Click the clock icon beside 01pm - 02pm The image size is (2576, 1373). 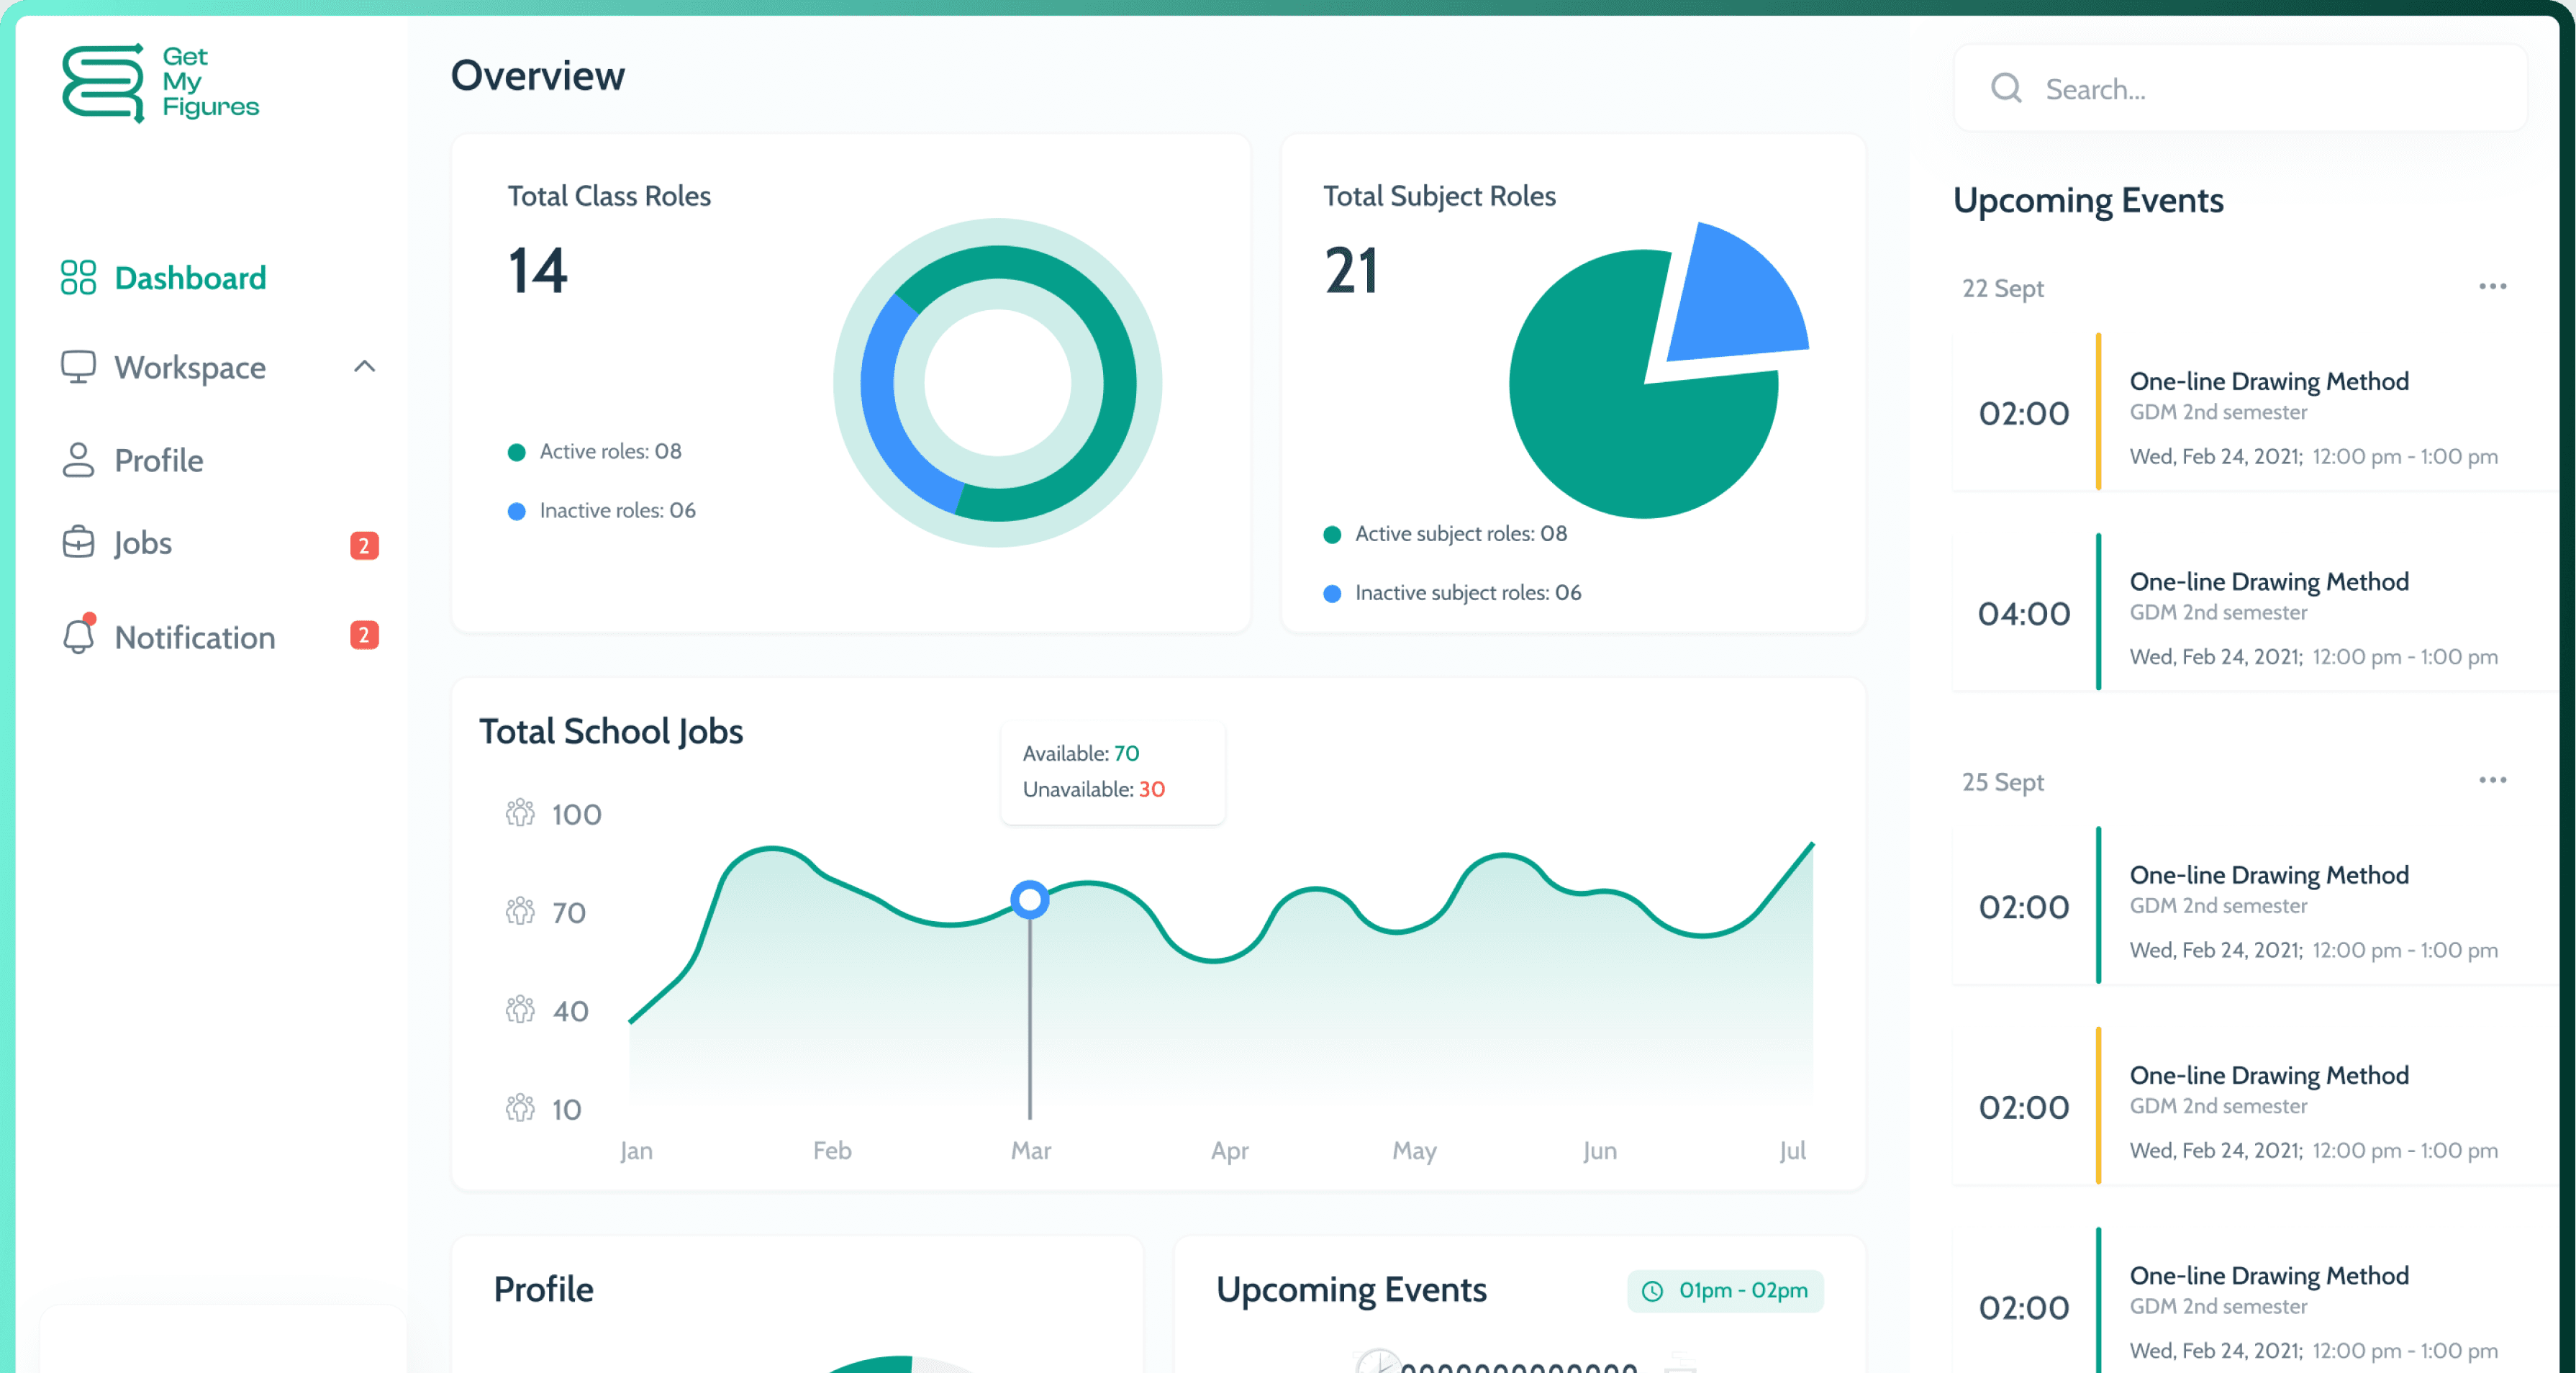(x=1652, y=1291)
